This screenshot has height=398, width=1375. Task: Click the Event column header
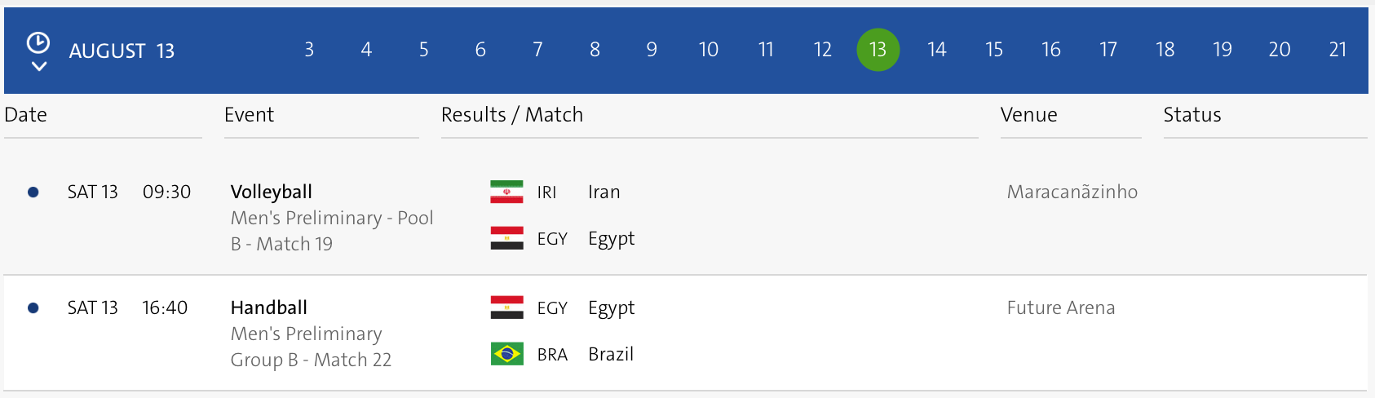(249, 115)
